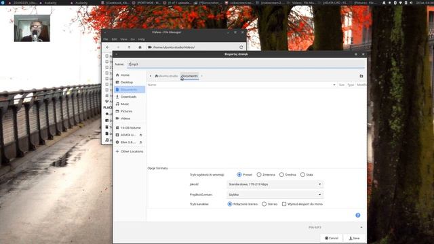Open the Help menu in File Manager
This screenshot has width=434, height=244.
pos(142,39)
